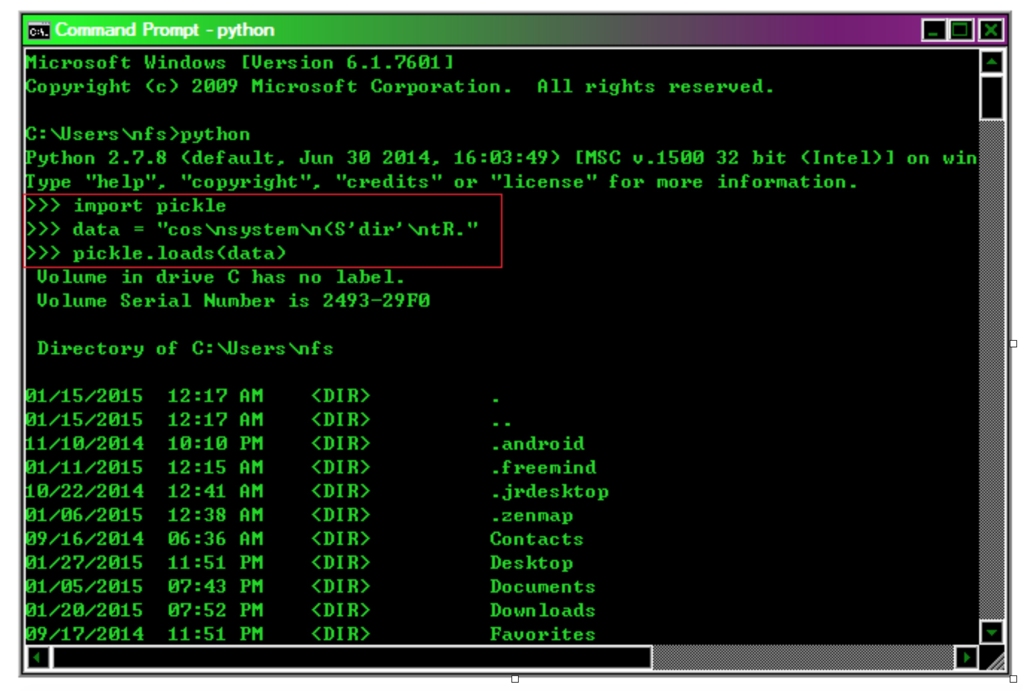Viewport: 1023px width, 691px height.
Task: Click the '.android' directory name
Action: (538, 443)
